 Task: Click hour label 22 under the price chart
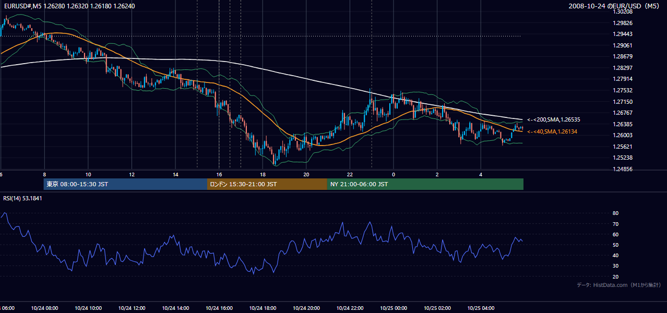point(350,175)
